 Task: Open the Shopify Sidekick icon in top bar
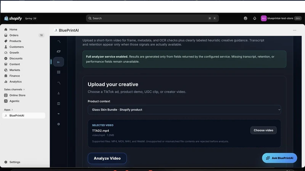246,18
